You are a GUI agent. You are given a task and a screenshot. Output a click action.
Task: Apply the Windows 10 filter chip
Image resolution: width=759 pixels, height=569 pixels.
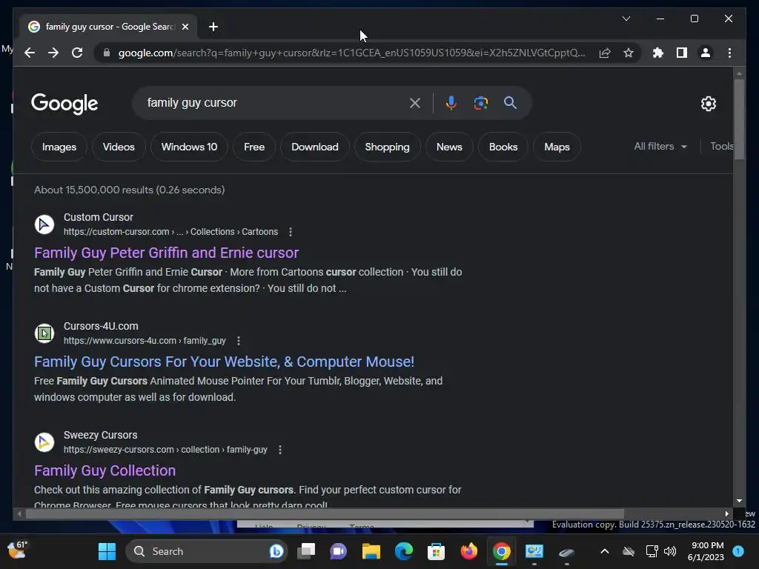tap(189, 147)
